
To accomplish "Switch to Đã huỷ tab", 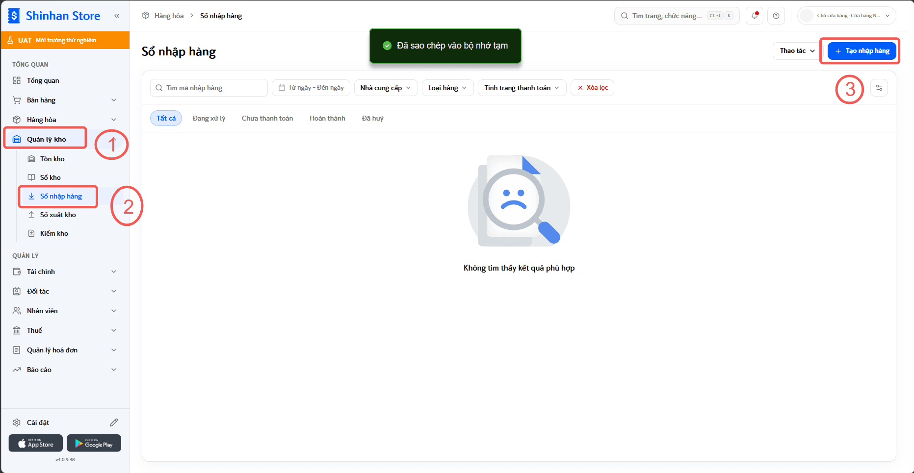I will click(x=373, y=118).
